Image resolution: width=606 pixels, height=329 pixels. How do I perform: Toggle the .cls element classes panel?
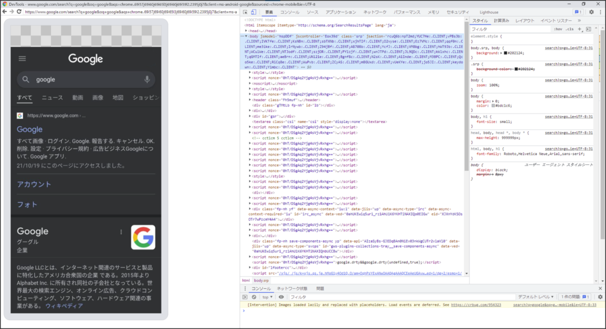pos(570,28)
